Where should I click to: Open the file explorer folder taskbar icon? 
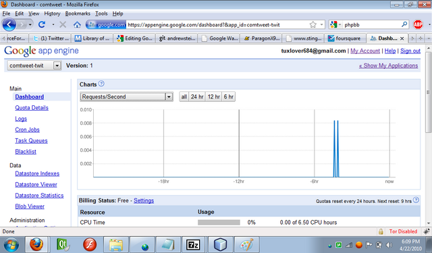[x=116, y=244]
